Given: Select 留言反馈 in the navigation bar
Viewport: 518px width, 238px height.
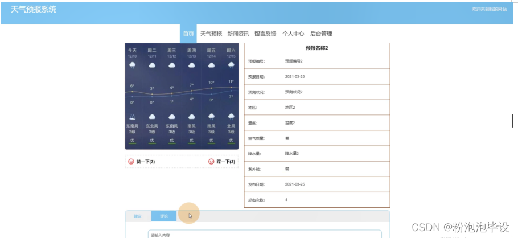Looking at the screenshot, I should point(265,34).
